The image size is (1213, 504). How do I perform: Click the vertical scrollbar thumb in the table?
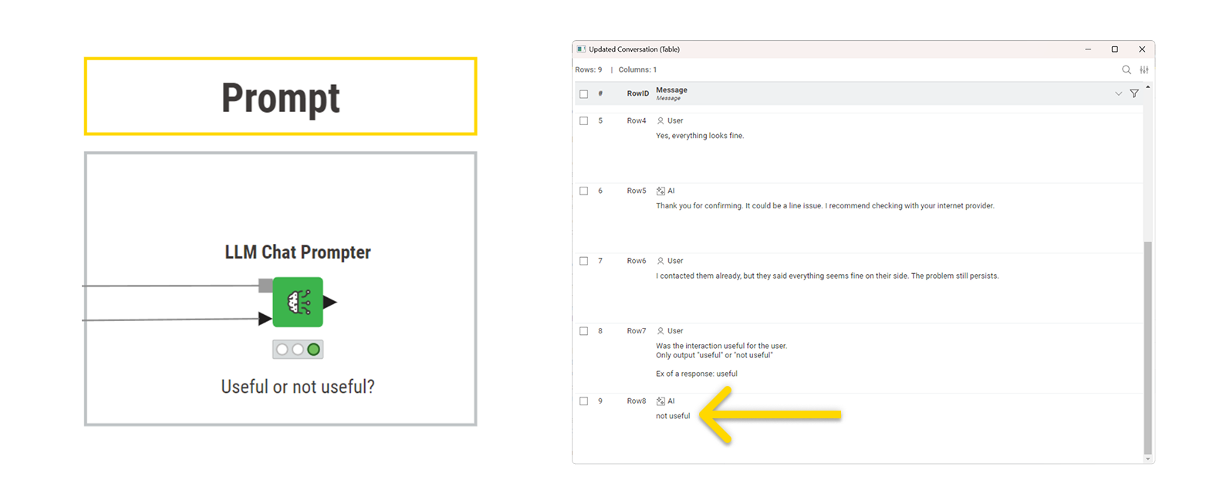point(1148,347)
